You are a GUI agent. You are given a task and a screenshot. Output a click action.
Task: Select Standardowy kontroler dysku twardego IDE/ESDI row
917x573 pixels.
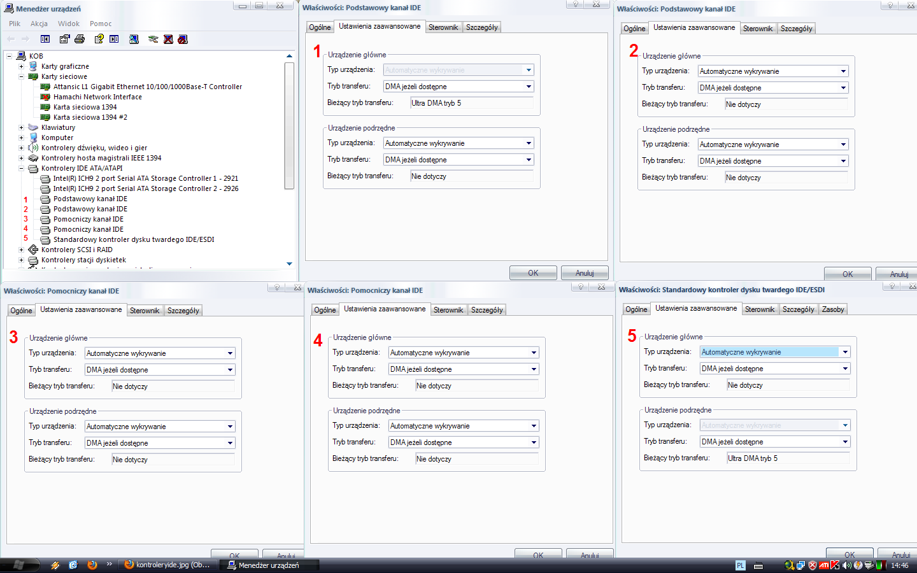(x=134, y=239)
